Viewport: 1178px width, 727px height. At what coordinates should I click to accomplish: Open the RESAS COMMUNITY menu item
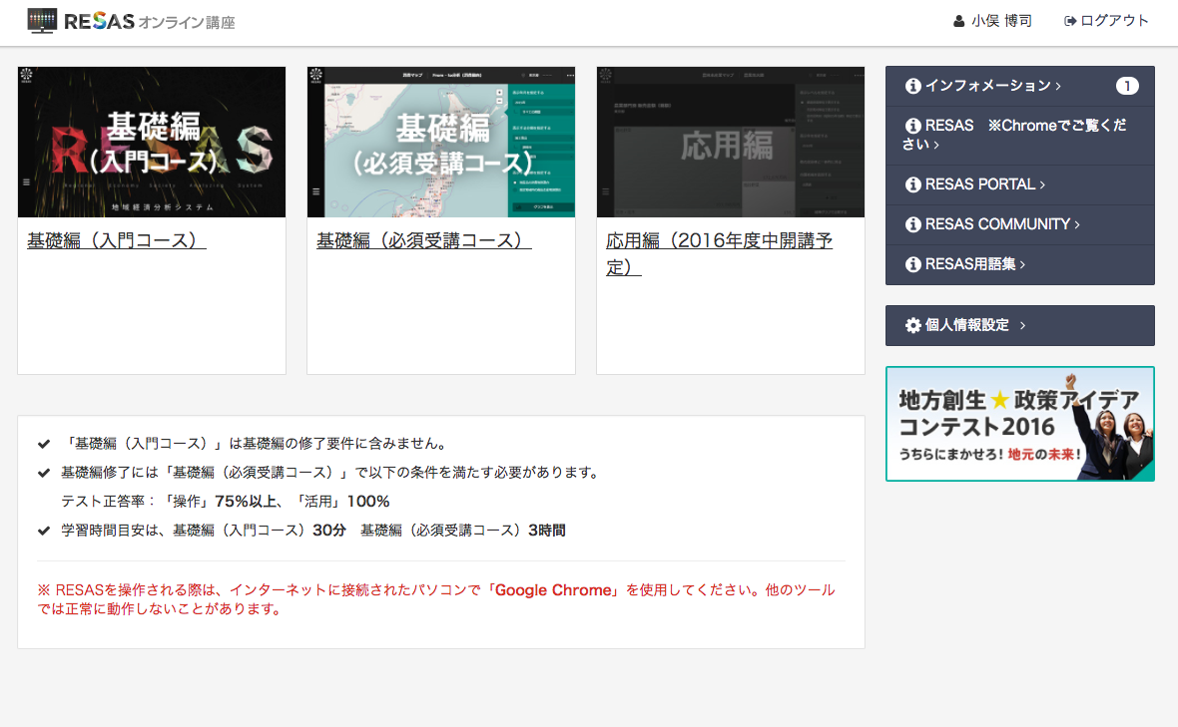pos(1019,224)
